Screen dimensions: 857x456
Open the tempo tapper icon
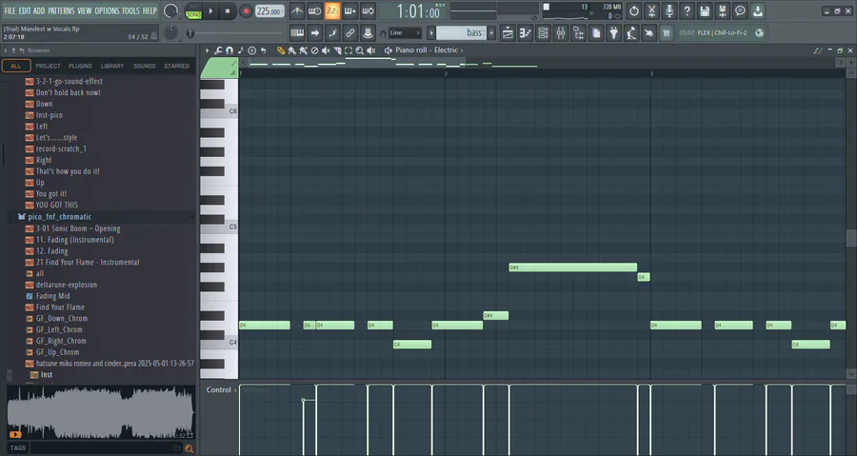click(x=631, y=33)
